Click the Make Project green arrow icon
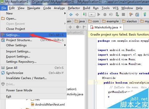Viewport: 149px width, 109px height. 85,15
